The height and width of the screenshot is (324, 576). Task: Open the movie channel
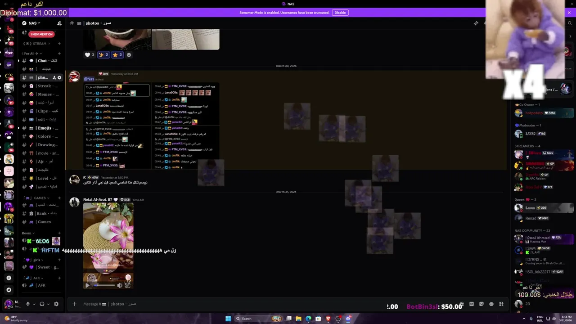[x=42, y=153]
